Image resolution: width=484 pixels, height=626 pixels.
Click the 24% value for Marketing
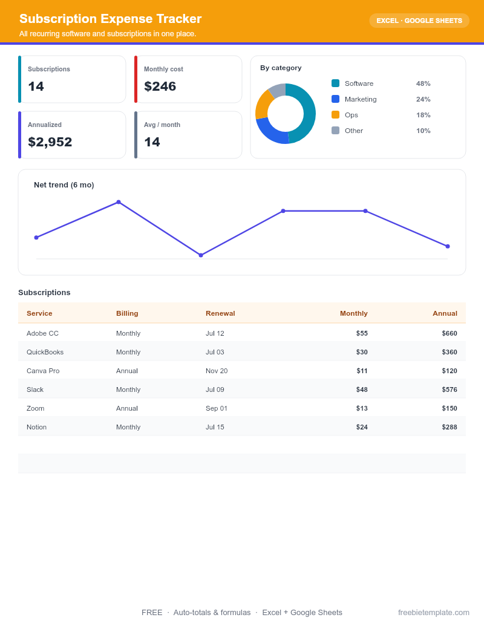tap(423, 99)
